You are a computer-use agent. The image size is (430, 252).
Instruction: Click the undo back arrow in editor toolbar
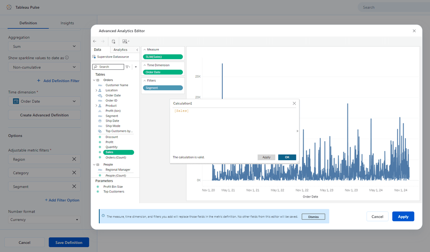click(x=95, y=41)
